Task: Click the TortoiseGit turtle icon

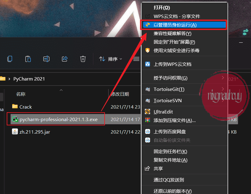Action: pos(148,89)
